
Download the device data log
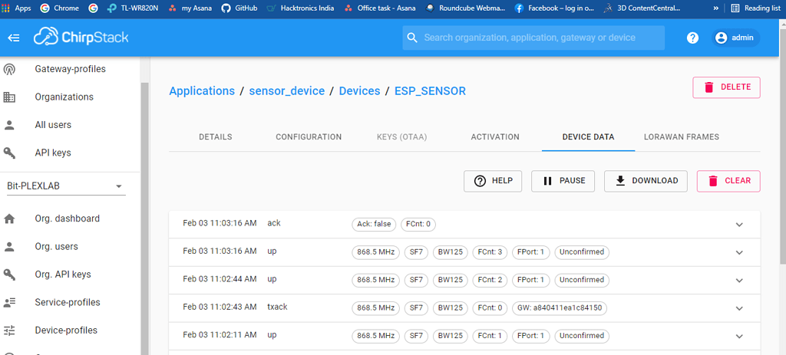click(x=646, y=181)
